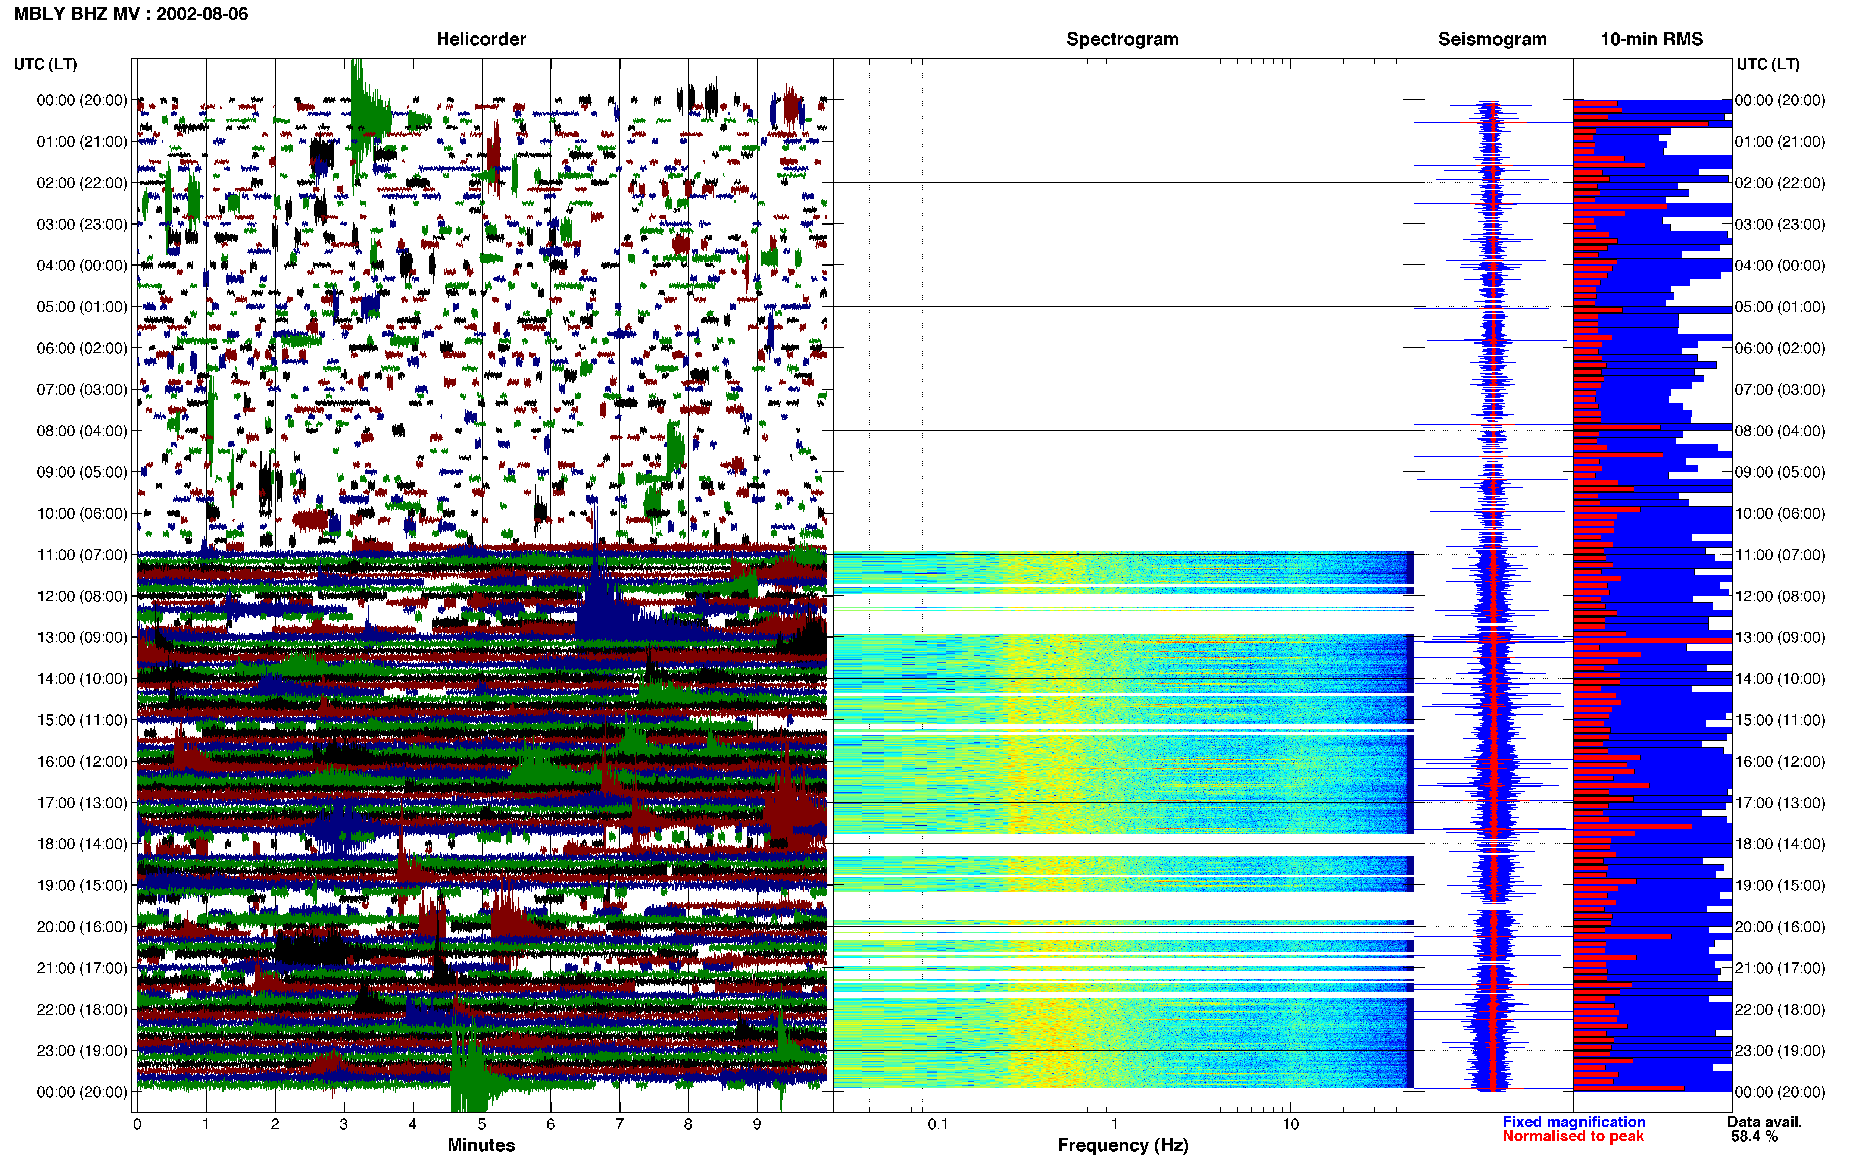Screen dimensions: 1873x1171
Task: Click the 'Data avail.' label
Action: click(1764, 1121)
